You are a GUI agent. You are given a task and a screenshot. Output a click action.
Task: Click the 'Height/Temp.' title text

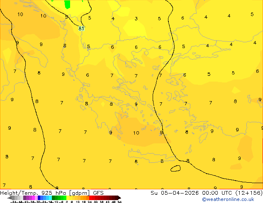click(x=19, y=193)
